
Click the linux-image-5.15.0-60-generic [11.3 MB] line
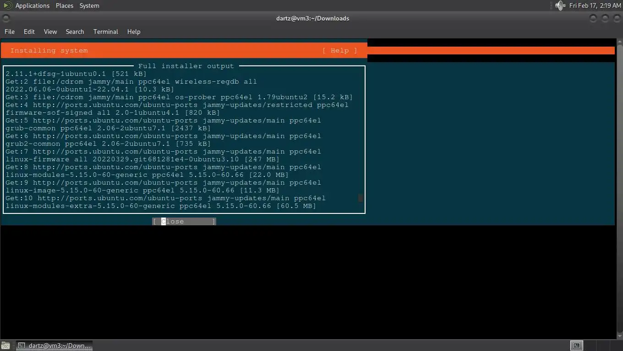pyautogui.click(x=142, y=190)
